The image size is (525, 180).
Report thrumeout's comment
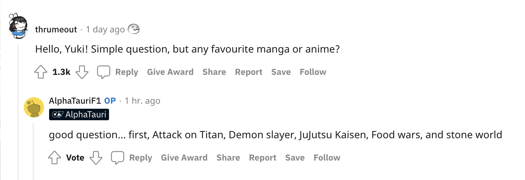(x=248, y=72)
